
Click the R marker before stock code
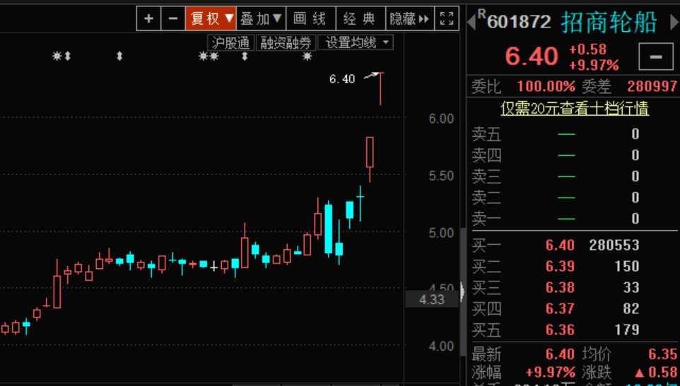pyautogui.click(x=481, y=14)
